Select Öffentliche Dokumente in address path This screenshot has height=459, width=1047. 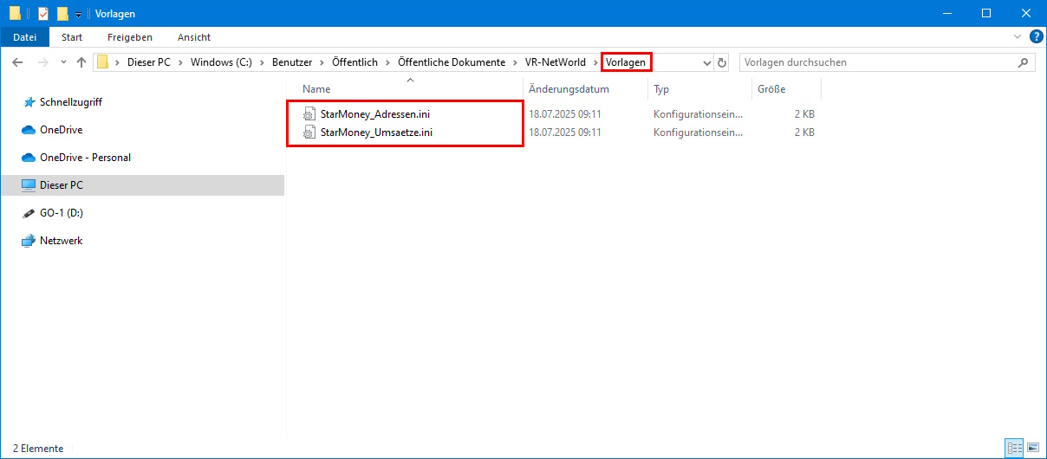(451, 62)
